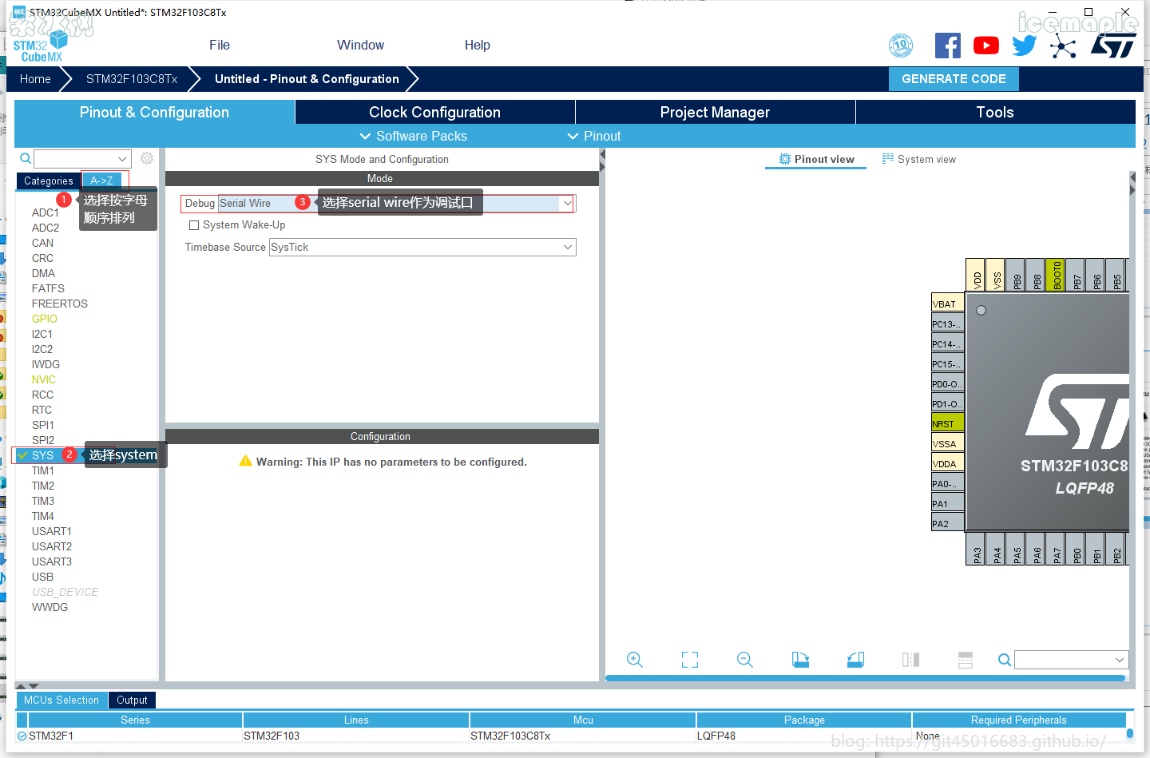Viewport: 1150px width, 758px height.
Task: Click the PA2 pin on chip
Action: pyautogui.click(x=947, y=523)
